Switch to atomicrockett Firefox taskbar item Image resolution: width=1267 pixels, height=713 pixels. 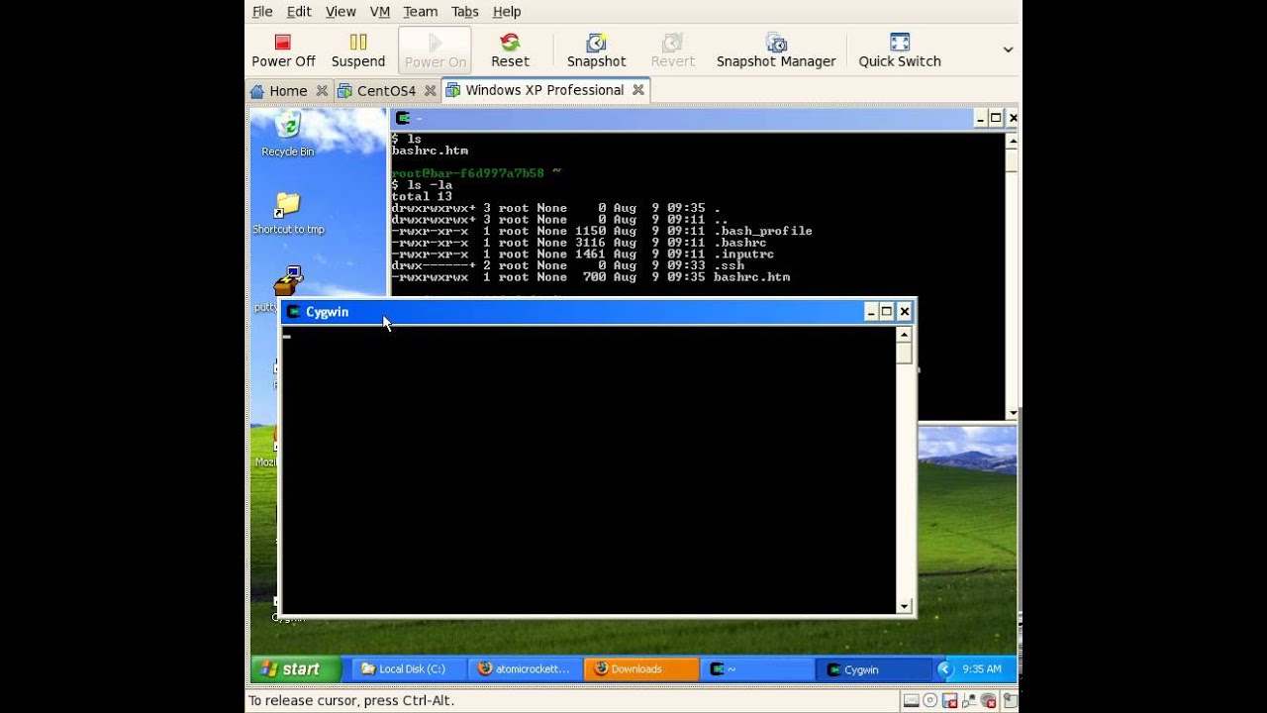pyautogui.click(x=525, y=669)
